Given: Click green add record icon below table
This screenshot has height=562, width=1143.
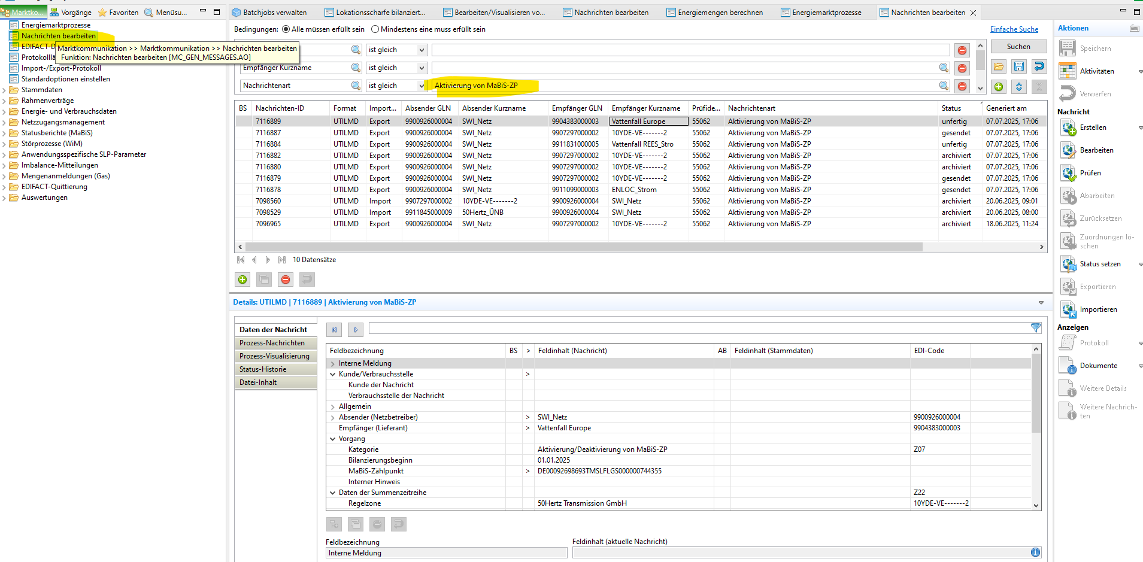Looking at the screenshot, I should 242,280.
